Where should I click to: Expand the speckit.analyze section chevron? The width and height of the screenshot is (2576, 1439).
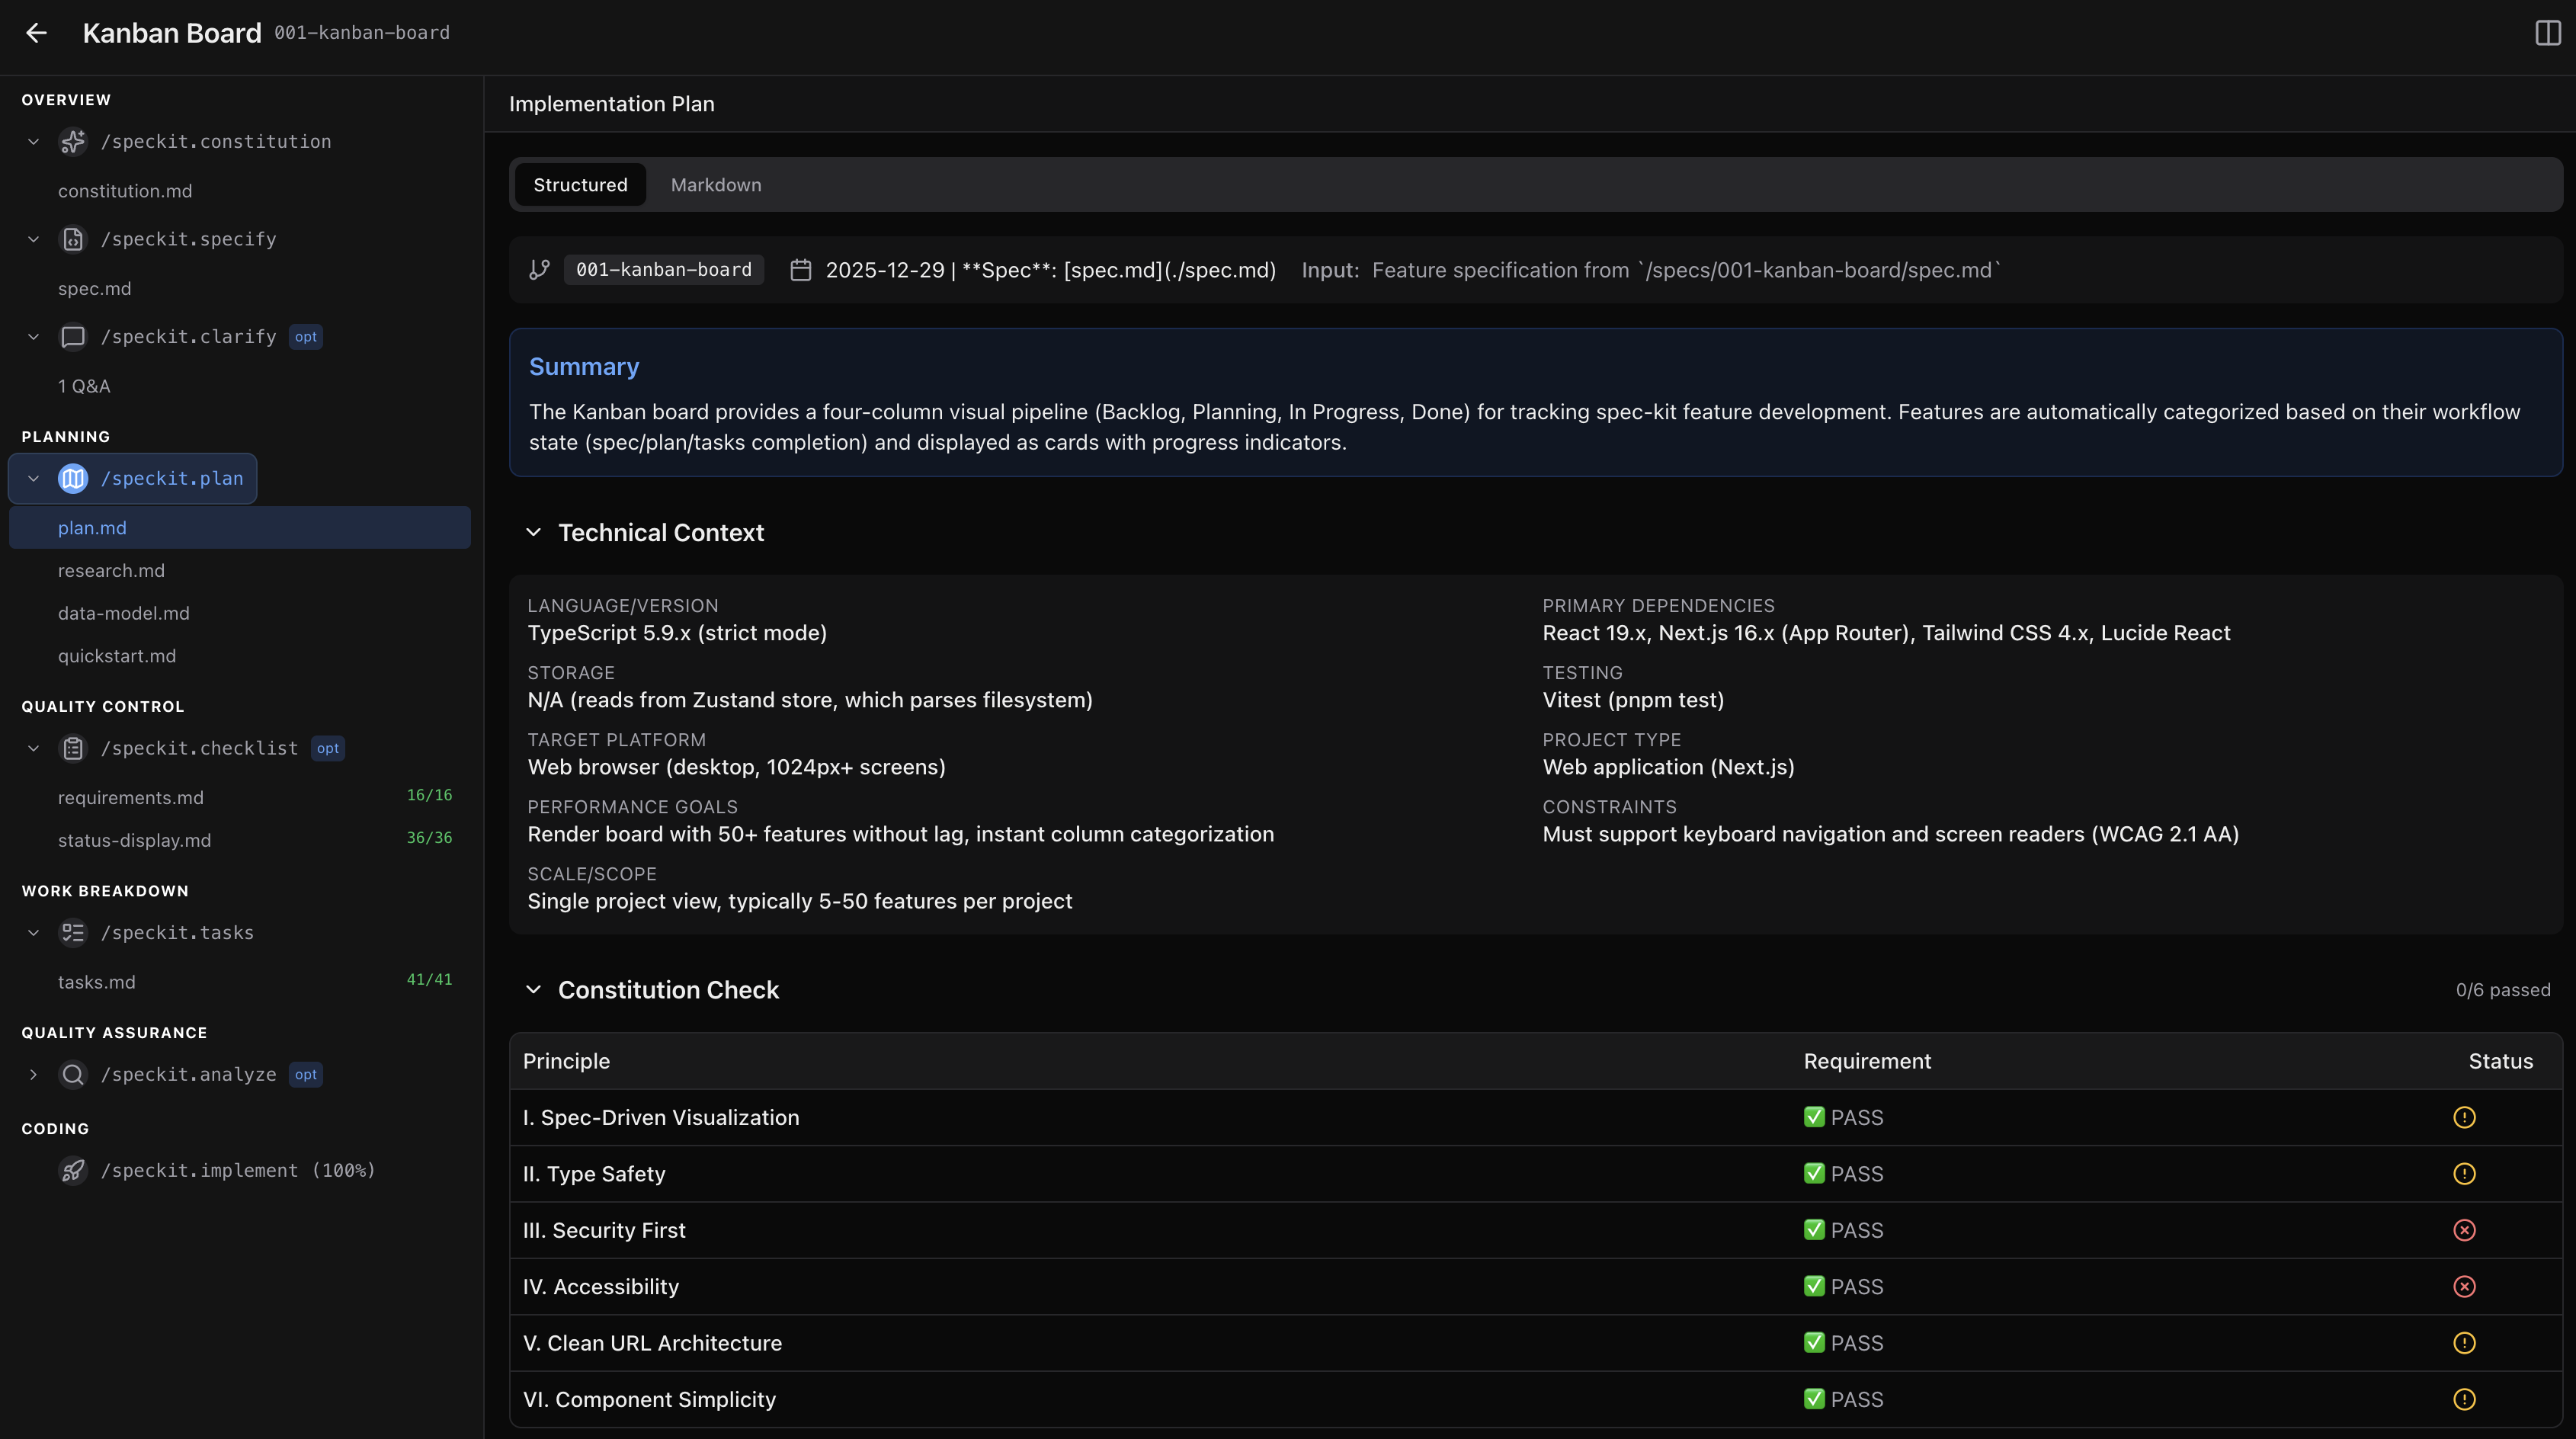tap(33, 1074)
